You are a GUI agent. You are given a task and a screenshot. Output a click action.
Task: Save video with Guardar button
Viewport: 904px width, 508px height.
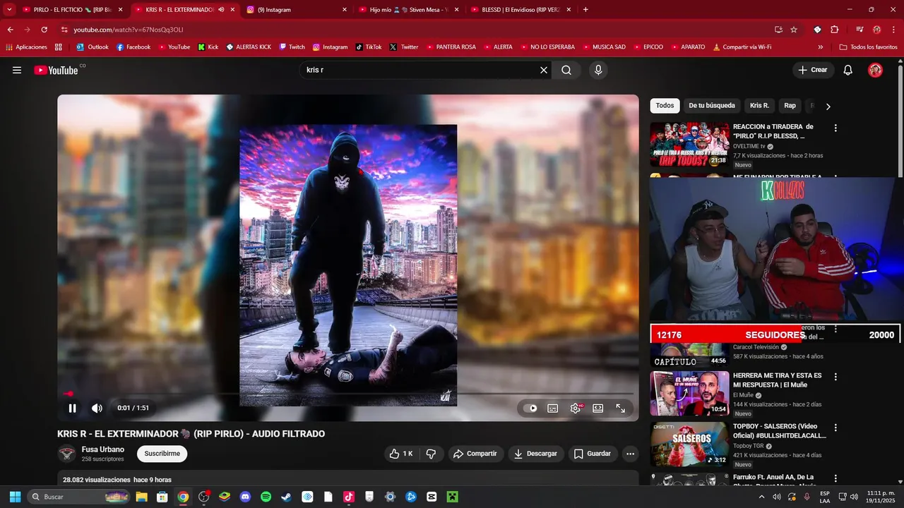pos(592,454)
